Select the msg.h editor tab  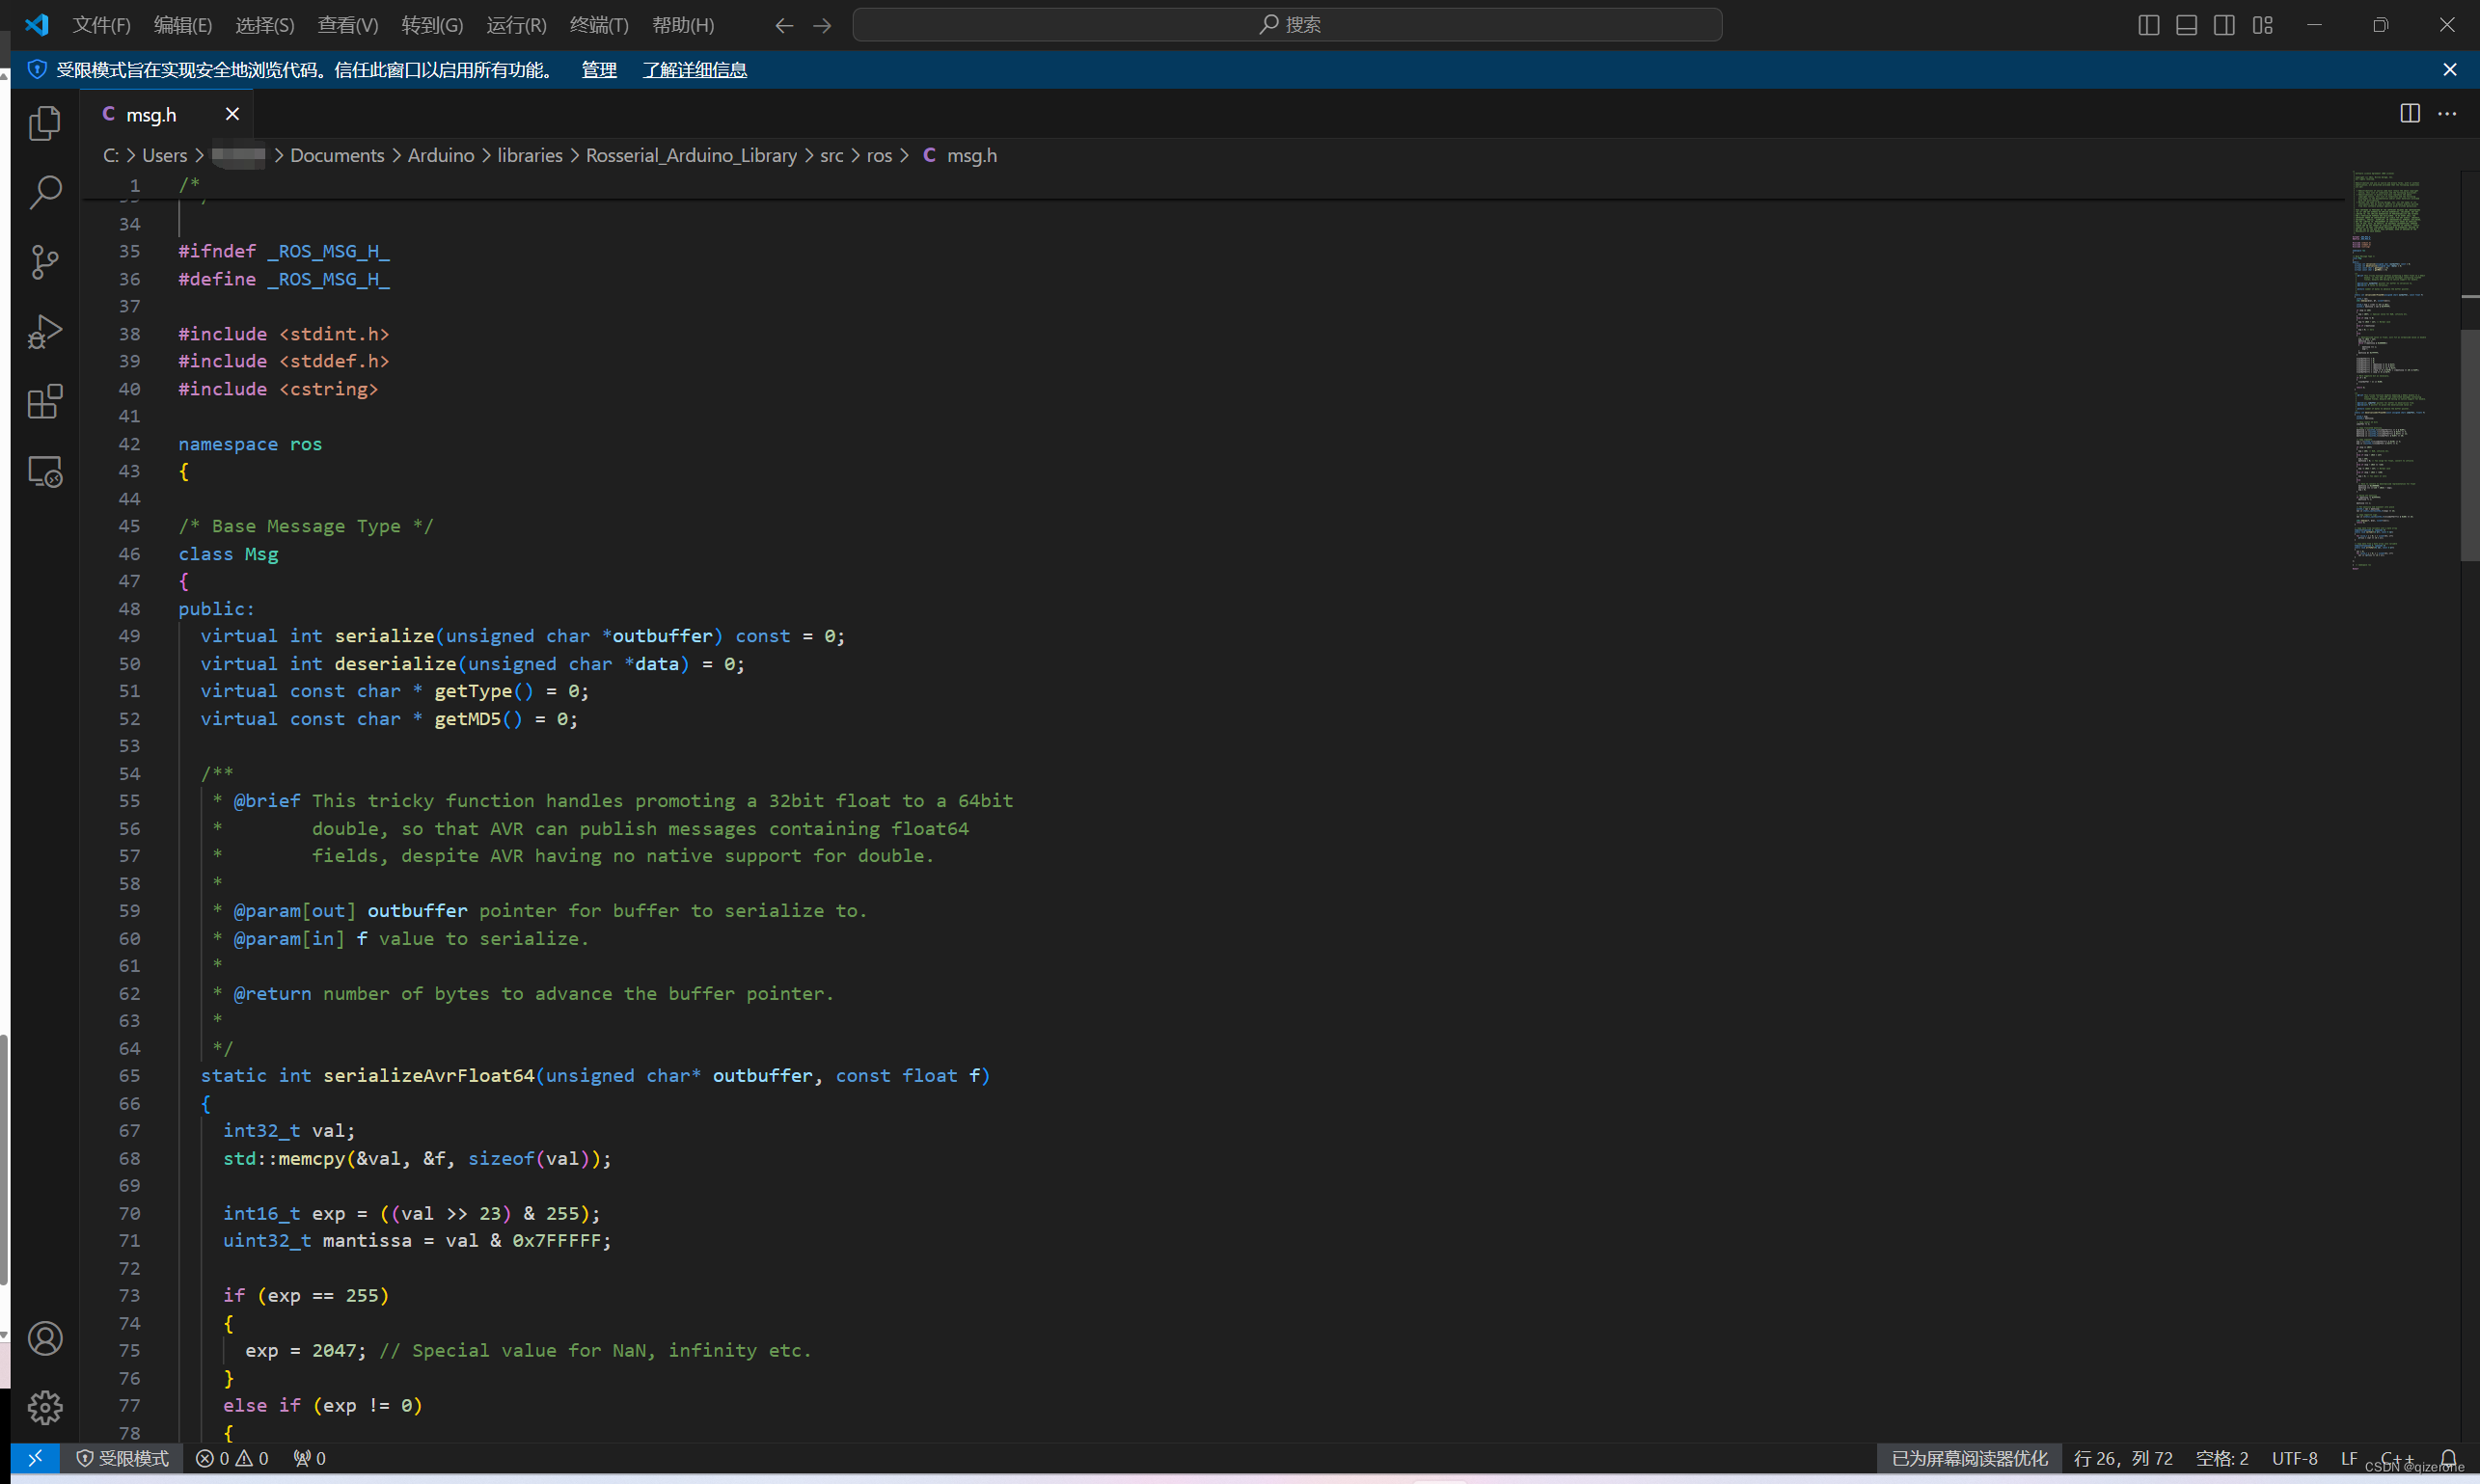tap(152, 114)
